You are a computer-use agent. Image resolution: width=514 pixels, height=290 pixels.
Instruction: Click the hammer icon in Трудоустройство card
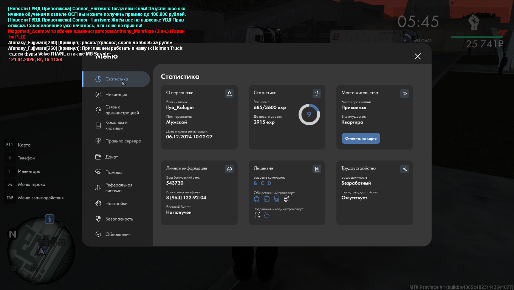pos(404,169)
